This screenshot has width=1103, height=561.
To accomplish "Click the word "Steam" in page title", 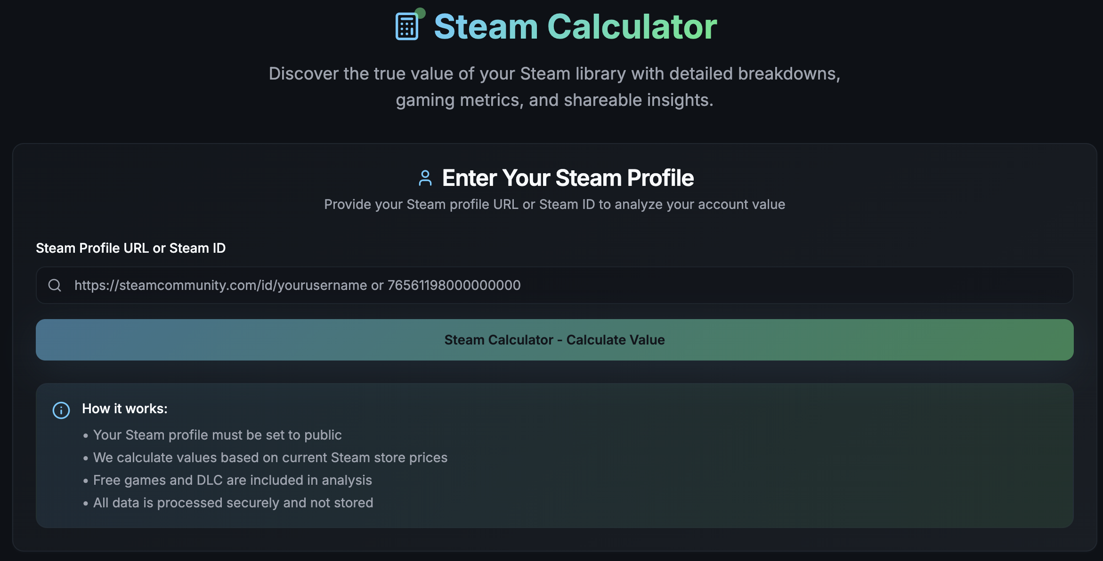I will click(486, 27).
